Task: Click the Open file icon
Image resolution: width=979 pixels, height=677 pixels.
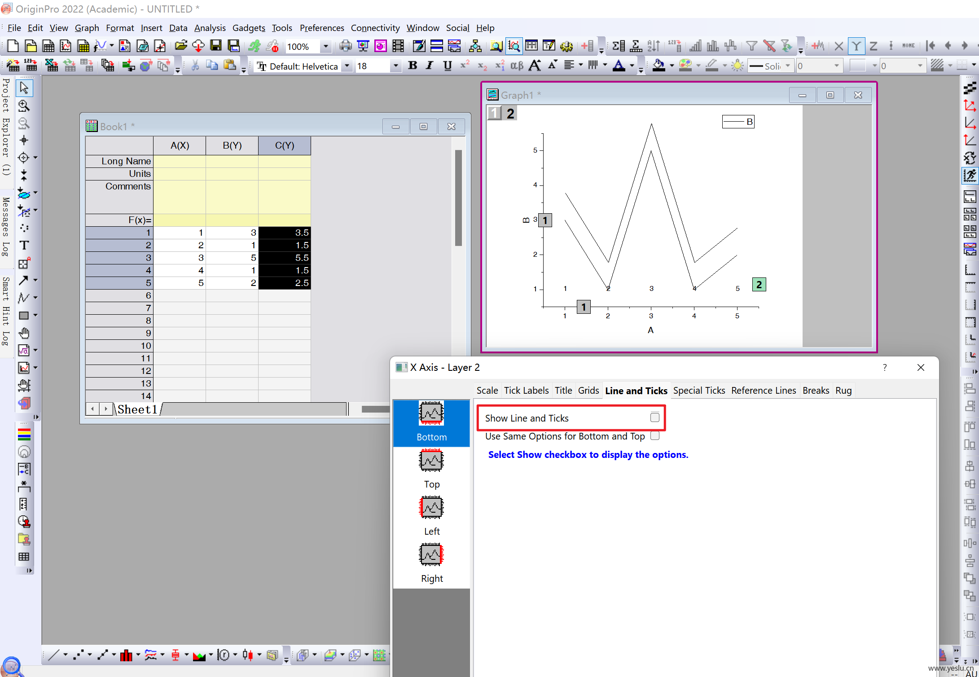Action: click(181, 46)
